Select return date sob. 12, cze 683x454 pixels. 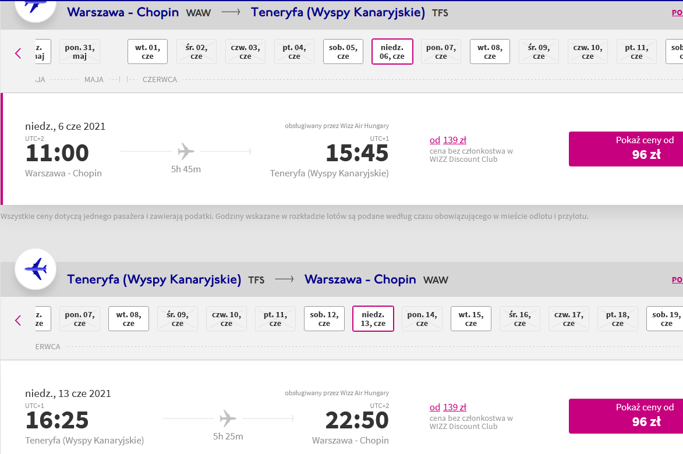pos(324,318)
